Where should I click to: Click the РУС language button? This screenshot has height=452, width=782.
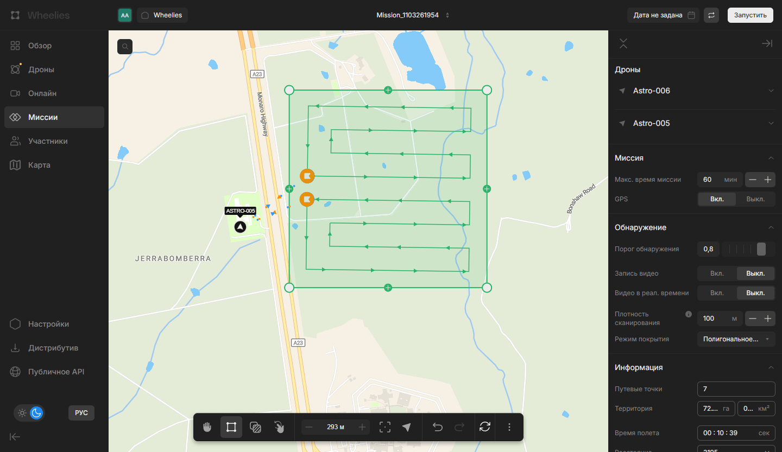[x=81, y=413]
